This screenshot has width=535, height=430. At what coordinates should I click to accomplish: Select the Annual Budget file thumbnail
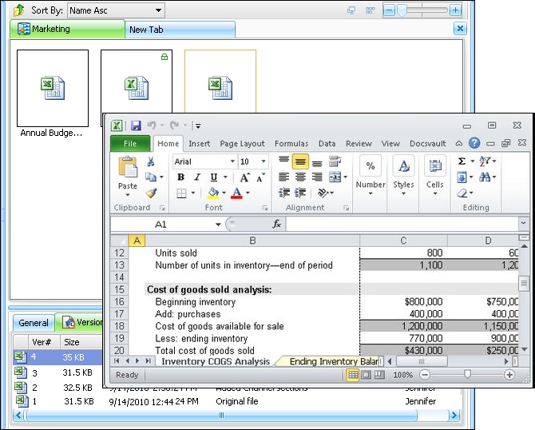[x=53, y=88]
